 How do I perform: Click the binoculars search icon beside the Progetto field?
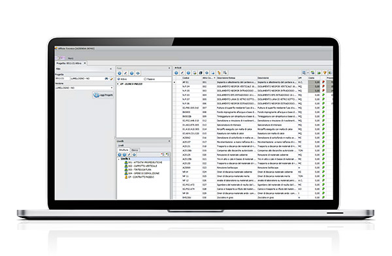pos(106,78)
